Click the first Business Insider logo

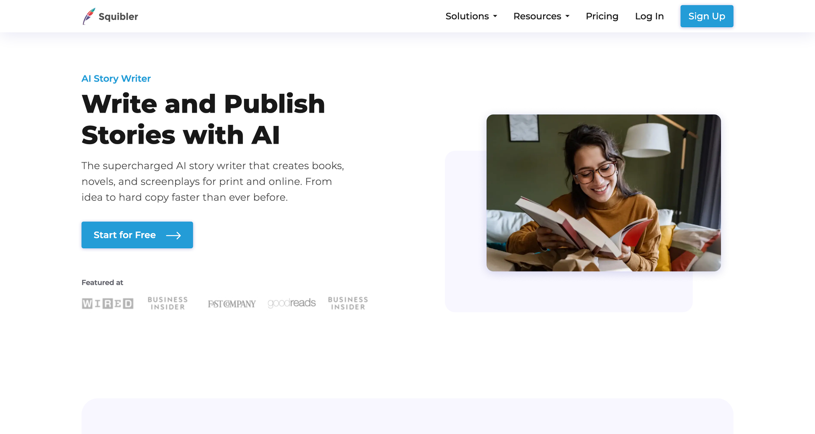click(x=168, y=303)
